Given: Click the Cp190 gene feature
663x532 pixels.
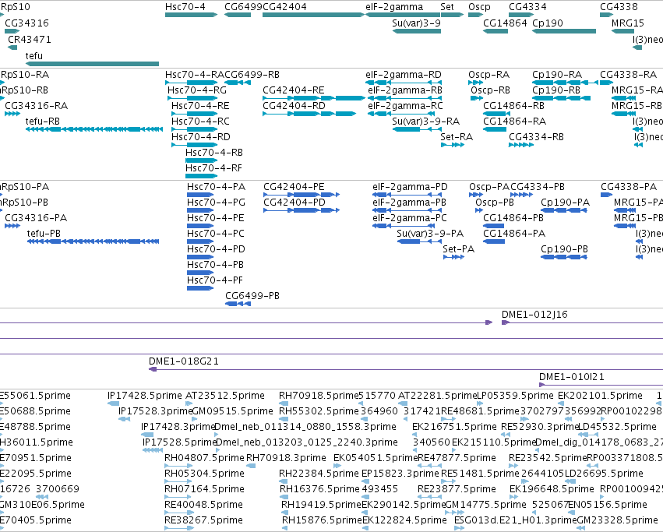Looking at the screenshot, I should pos(564,31).
